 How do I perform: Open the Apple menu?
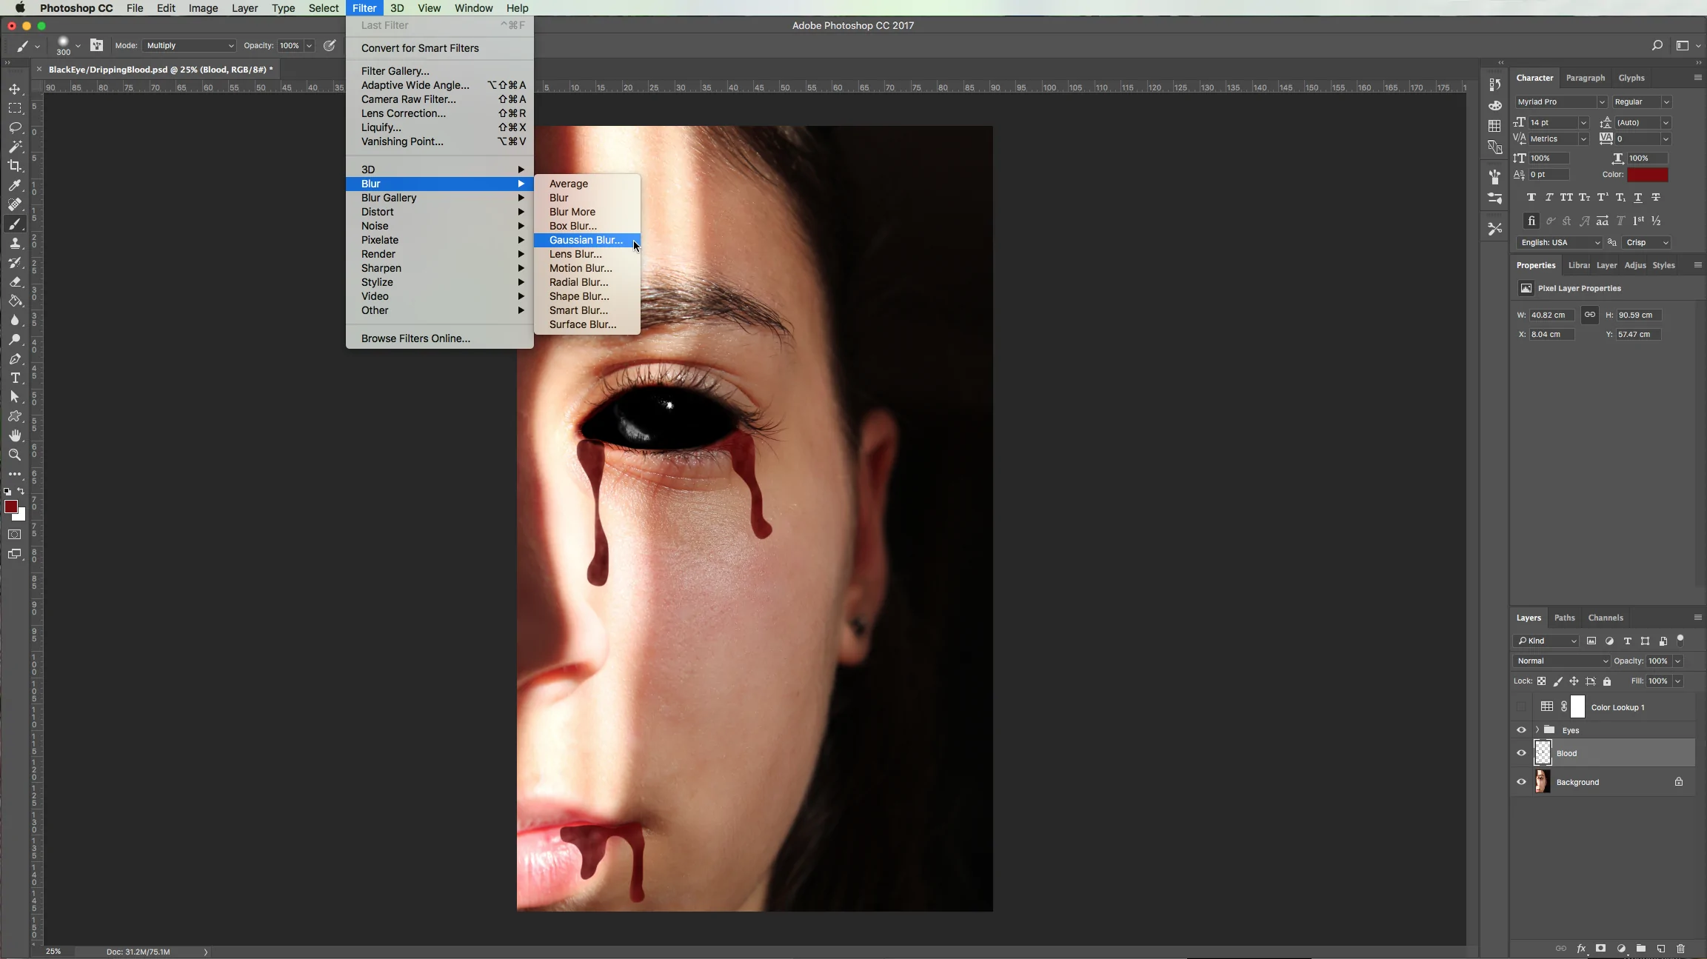tap(20, 8)
